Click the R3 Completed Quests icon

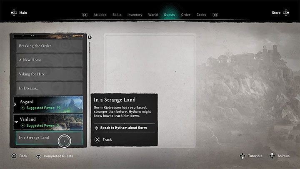(x=38, y=156)
